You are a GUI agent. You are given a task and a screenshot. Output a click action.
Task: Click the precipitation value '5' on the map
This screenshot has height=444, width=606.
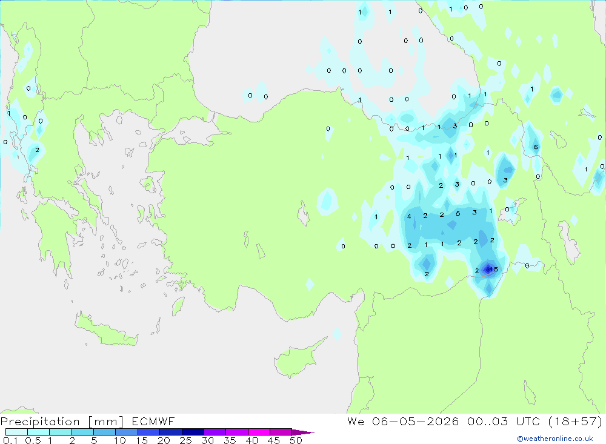tap(458, 213)
